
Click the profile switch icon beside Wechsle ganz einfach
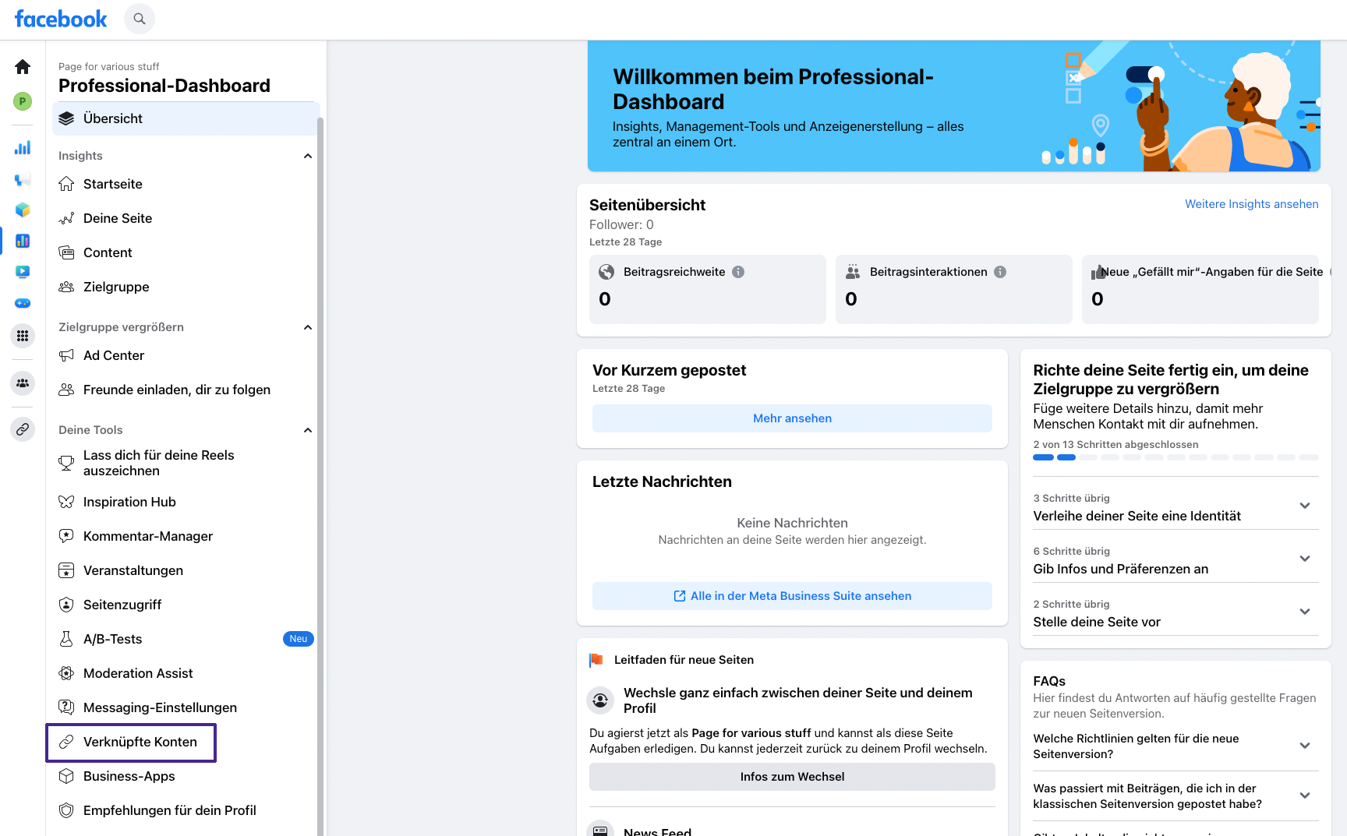click(600, 700)
